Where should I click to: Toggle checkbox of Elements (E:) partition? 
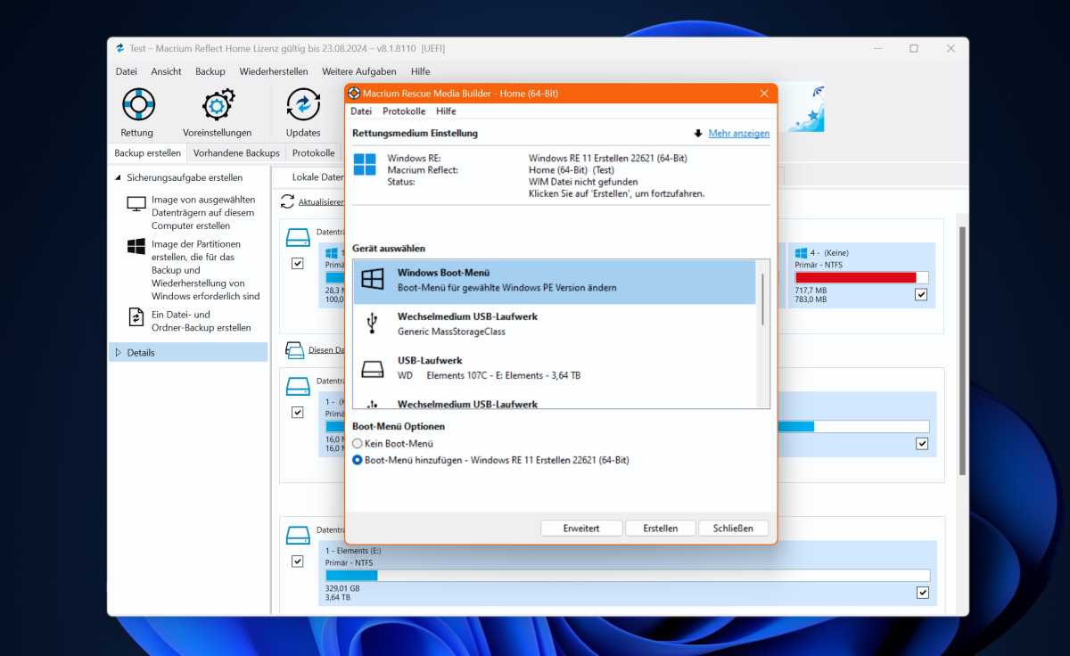pos(922,593)
